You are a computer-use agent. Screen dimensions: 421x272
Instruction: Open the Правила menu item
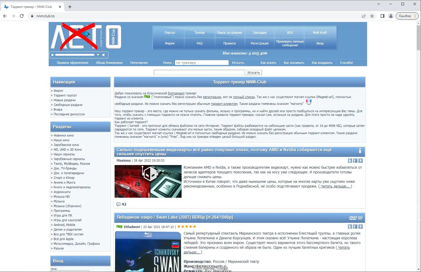229,43
